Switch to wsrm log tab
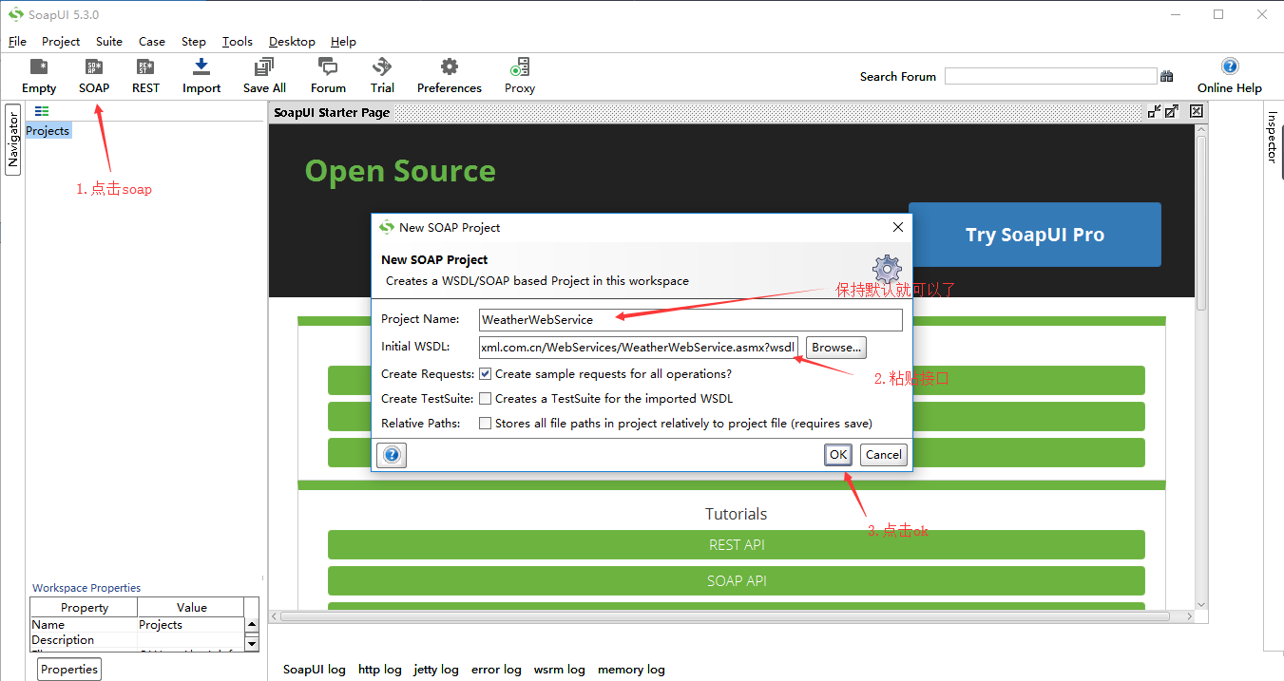 pyautogui.click(x=560, y=670)
